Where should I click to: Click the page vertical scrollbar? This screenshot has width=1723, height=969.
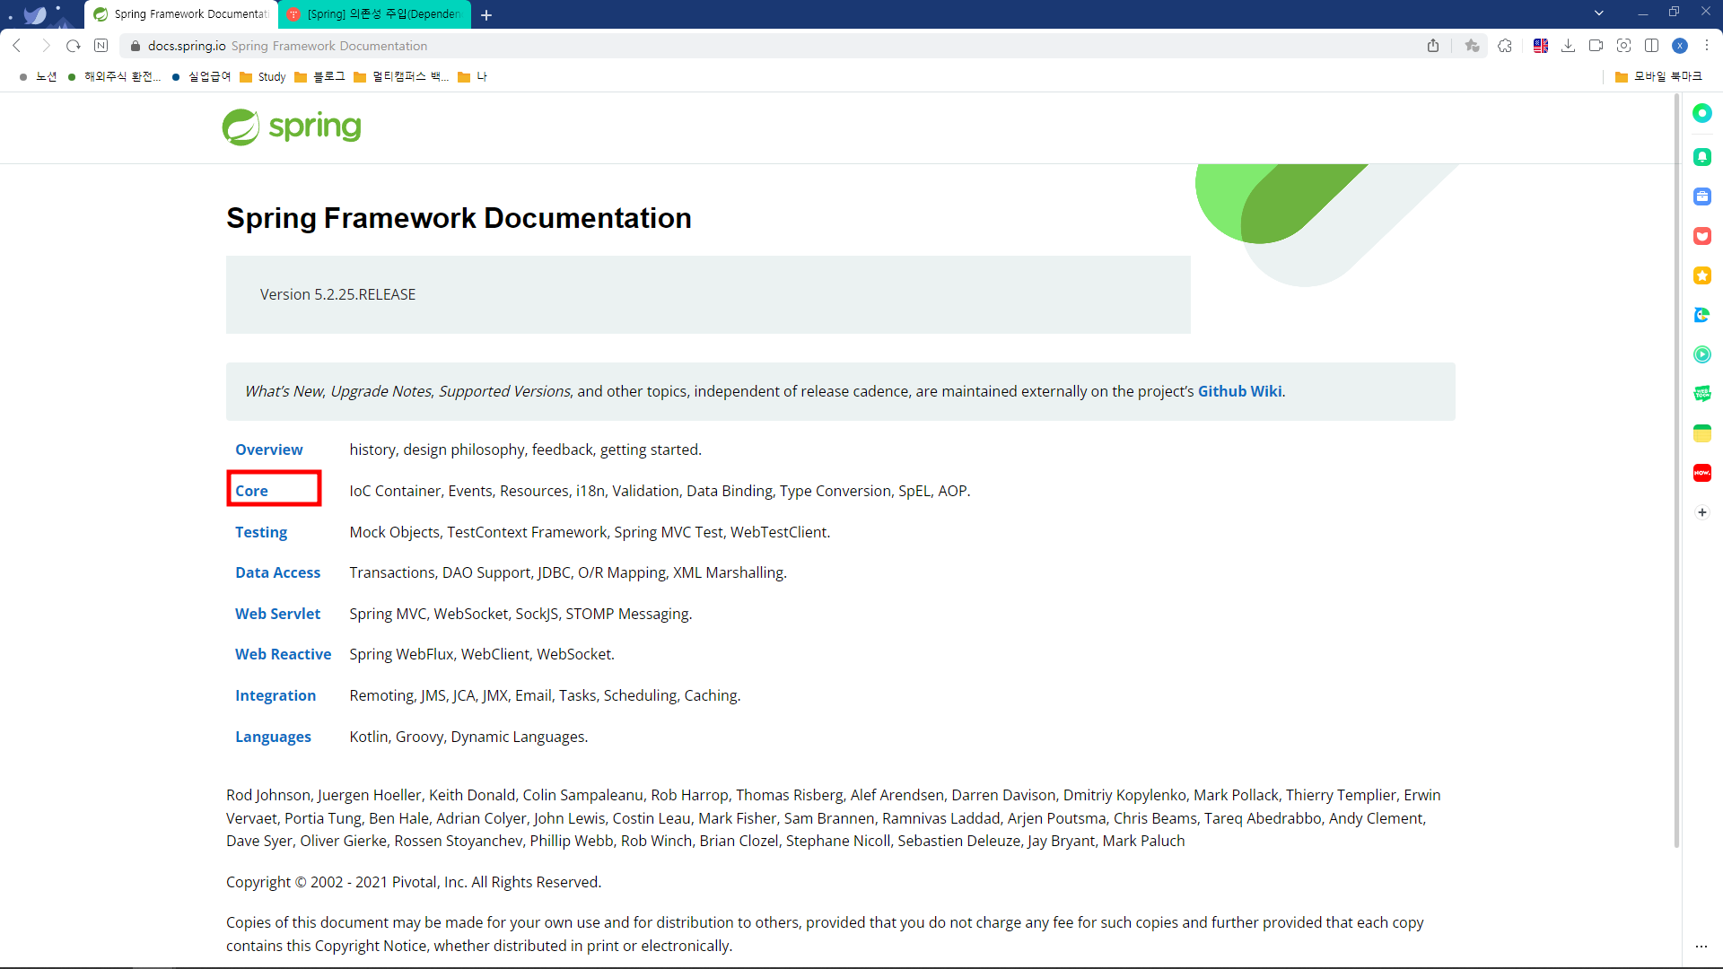pos(1676,471)
